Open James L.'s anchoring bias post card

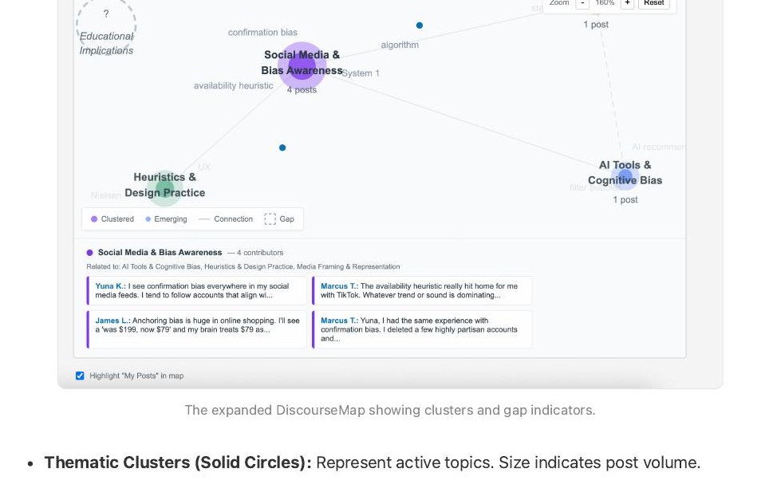[x=196, y=329]
